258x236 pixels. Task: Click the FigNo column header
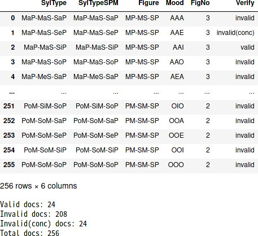(200, 3)
